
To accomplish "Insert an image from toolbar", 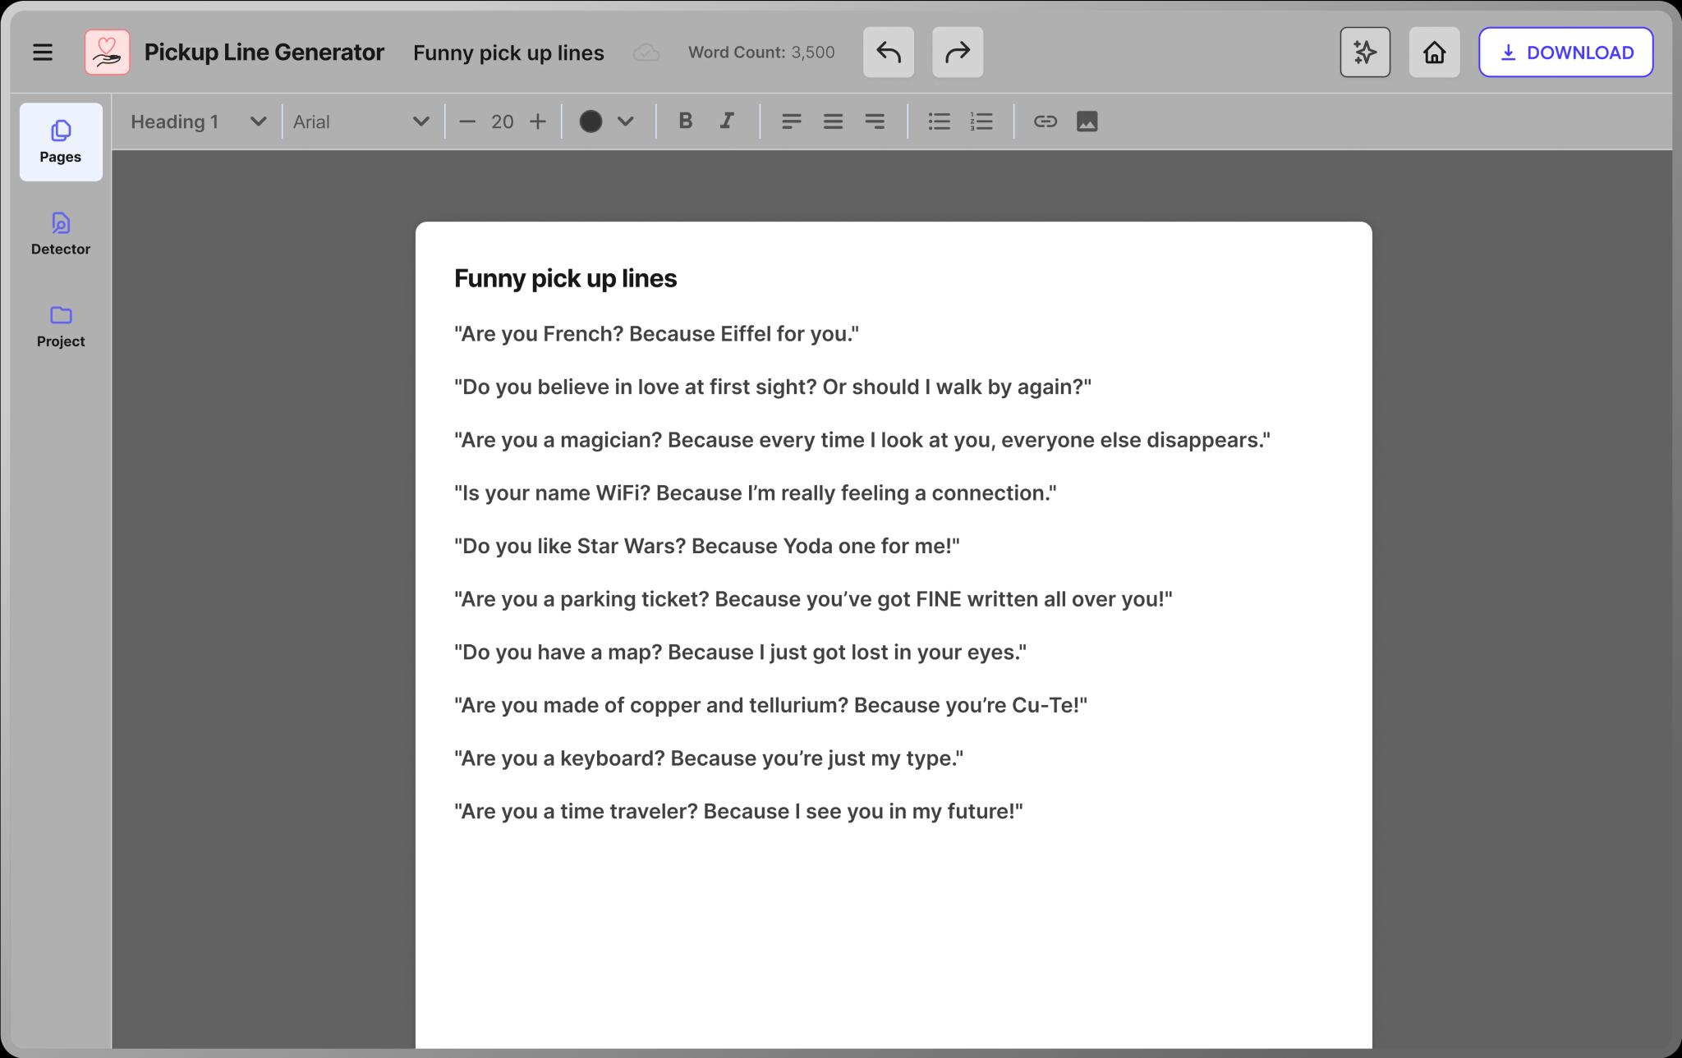I will click(1087, 121).
